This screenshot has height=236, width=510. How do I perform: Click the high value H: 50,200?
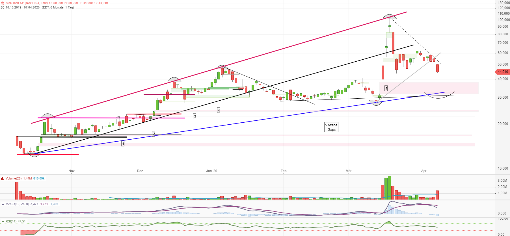coord(71,3)
